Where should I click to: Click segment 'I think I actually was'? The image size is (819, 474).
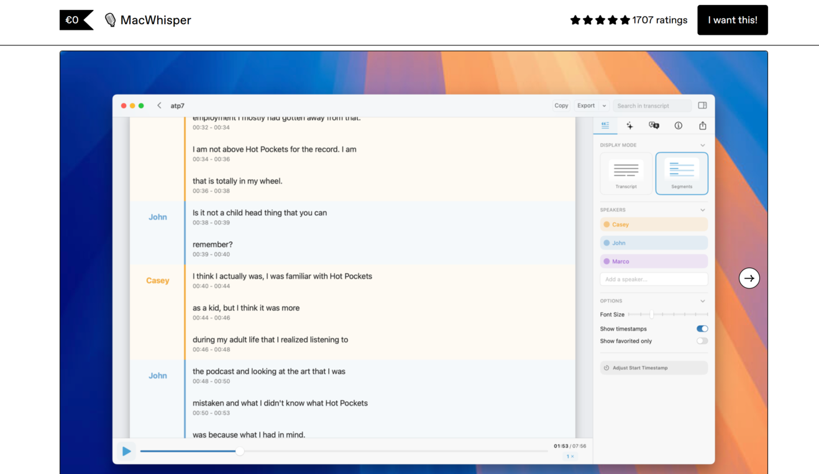(x=282, y=276)
